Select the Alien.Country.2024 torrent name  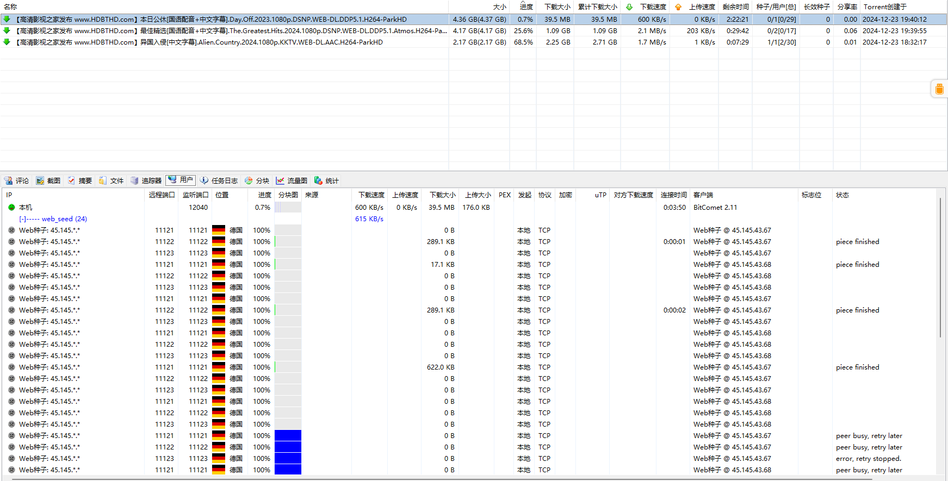pos(200,42)
